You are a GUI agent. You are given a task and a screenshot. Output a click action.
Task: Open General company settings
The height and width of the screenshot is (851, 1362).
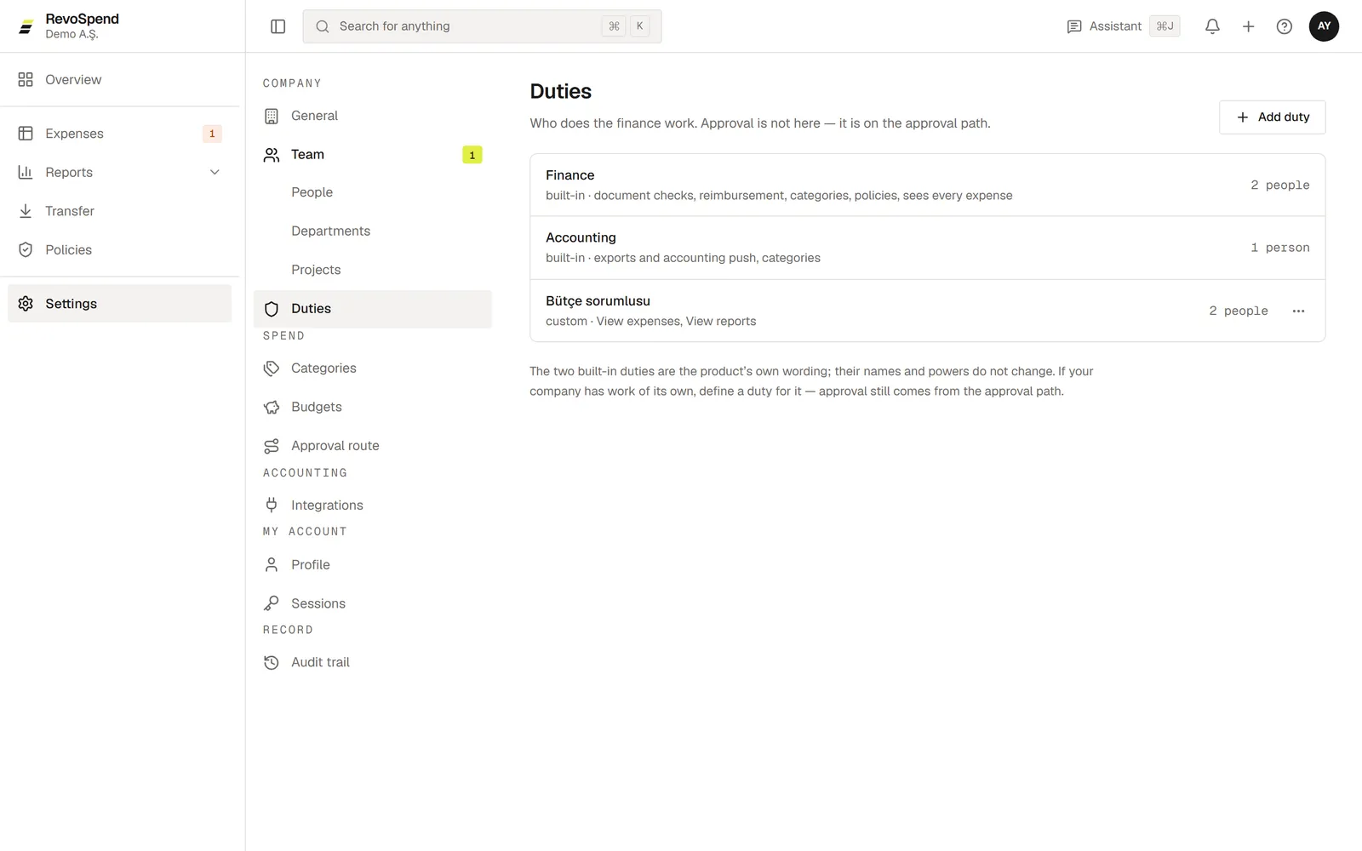click(373, 116)
